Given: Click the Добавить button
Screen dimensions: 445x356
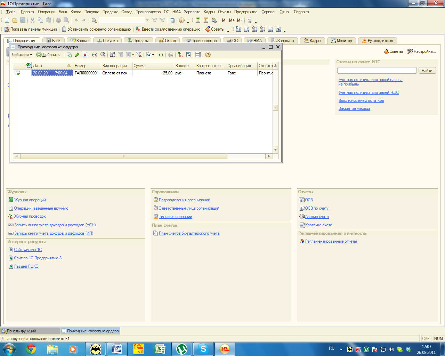Looking at the screenshot, I should (x=48, y=55).
